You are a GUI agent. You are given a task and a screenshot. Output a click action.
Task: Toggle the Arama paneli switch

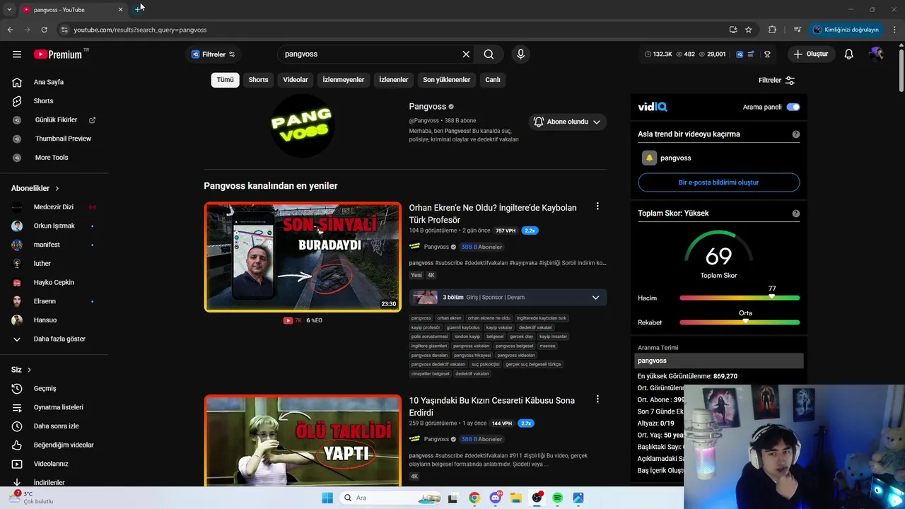click(x=793, y=107)
